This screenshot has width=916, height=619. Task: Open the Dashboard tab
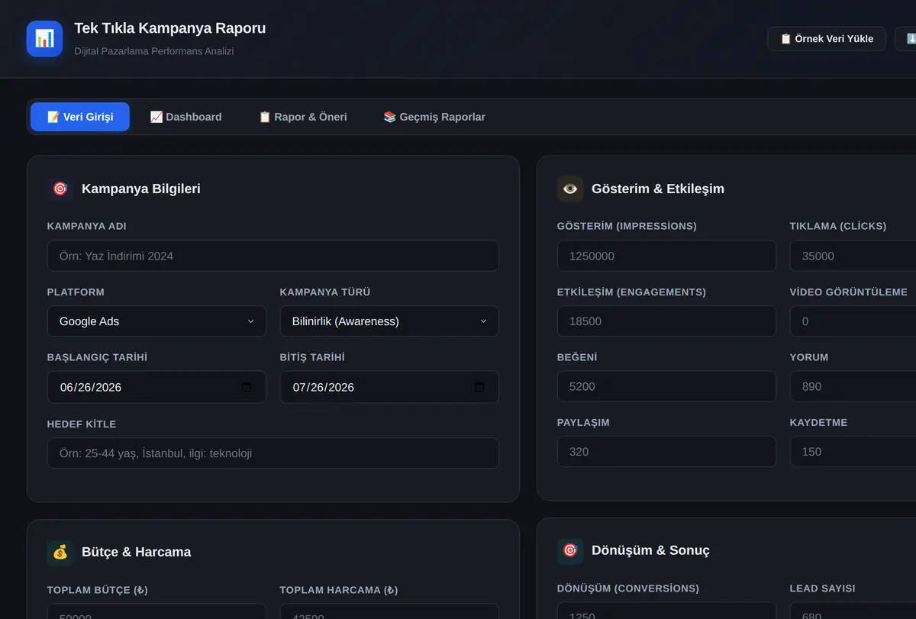185,117
